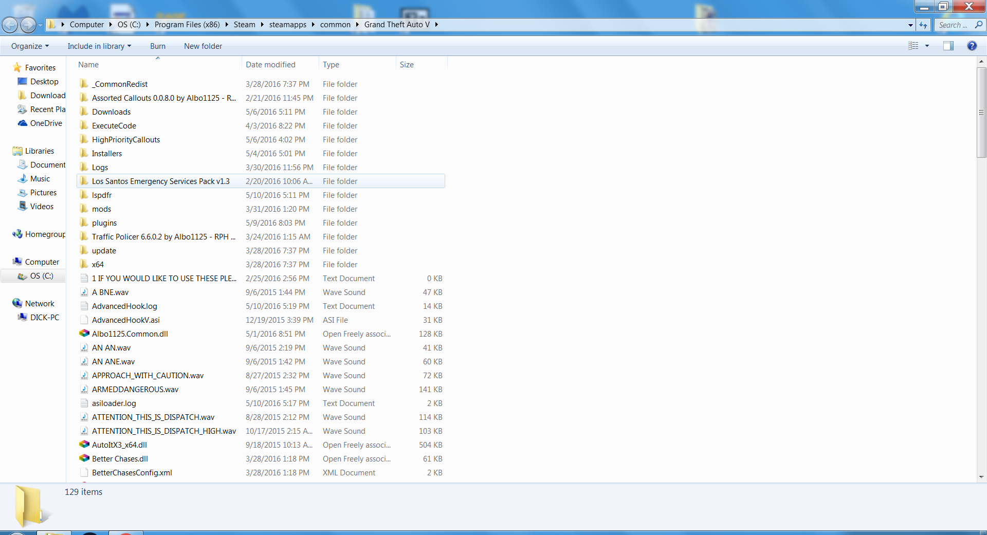Select the mods folder
987x535 pixels.
pos(261,209)
